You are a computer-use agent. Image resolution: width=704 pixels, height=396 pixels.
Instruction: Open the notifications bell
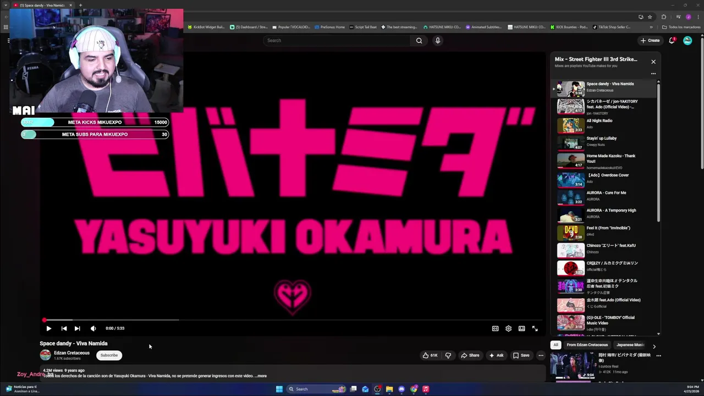[x=672, y=40]
